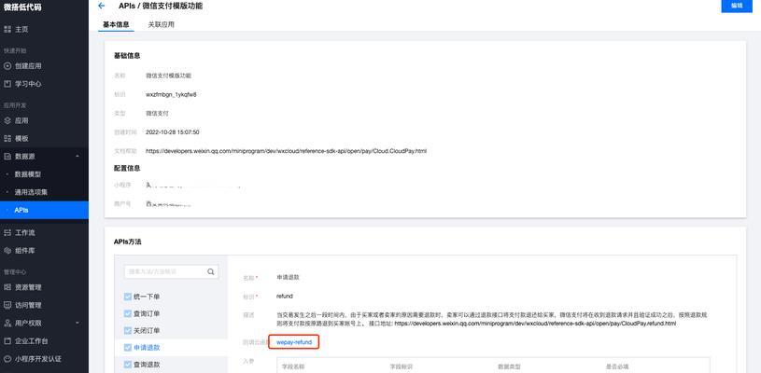
Task: Open 数据模型 in the sidebar
Action: [28, 174]
